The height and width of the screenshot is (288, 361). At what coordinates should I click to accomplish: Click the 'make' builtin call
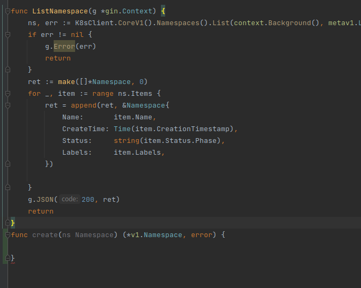pyautogui.click(x=67, y=82)
